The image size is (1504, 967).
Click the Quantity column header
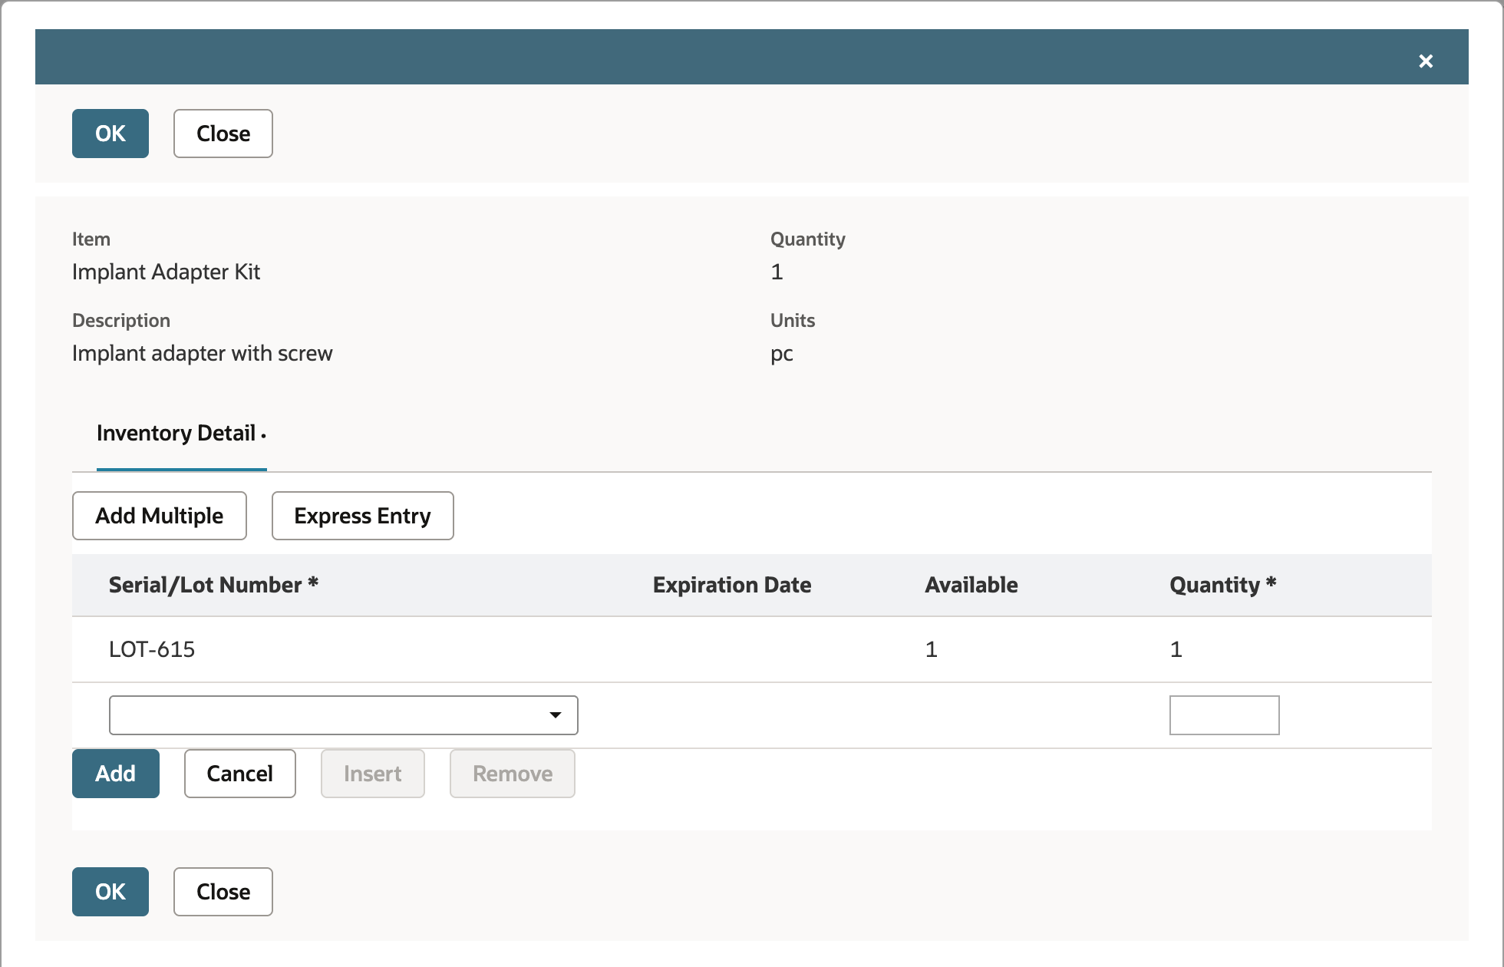(1223, 585)
